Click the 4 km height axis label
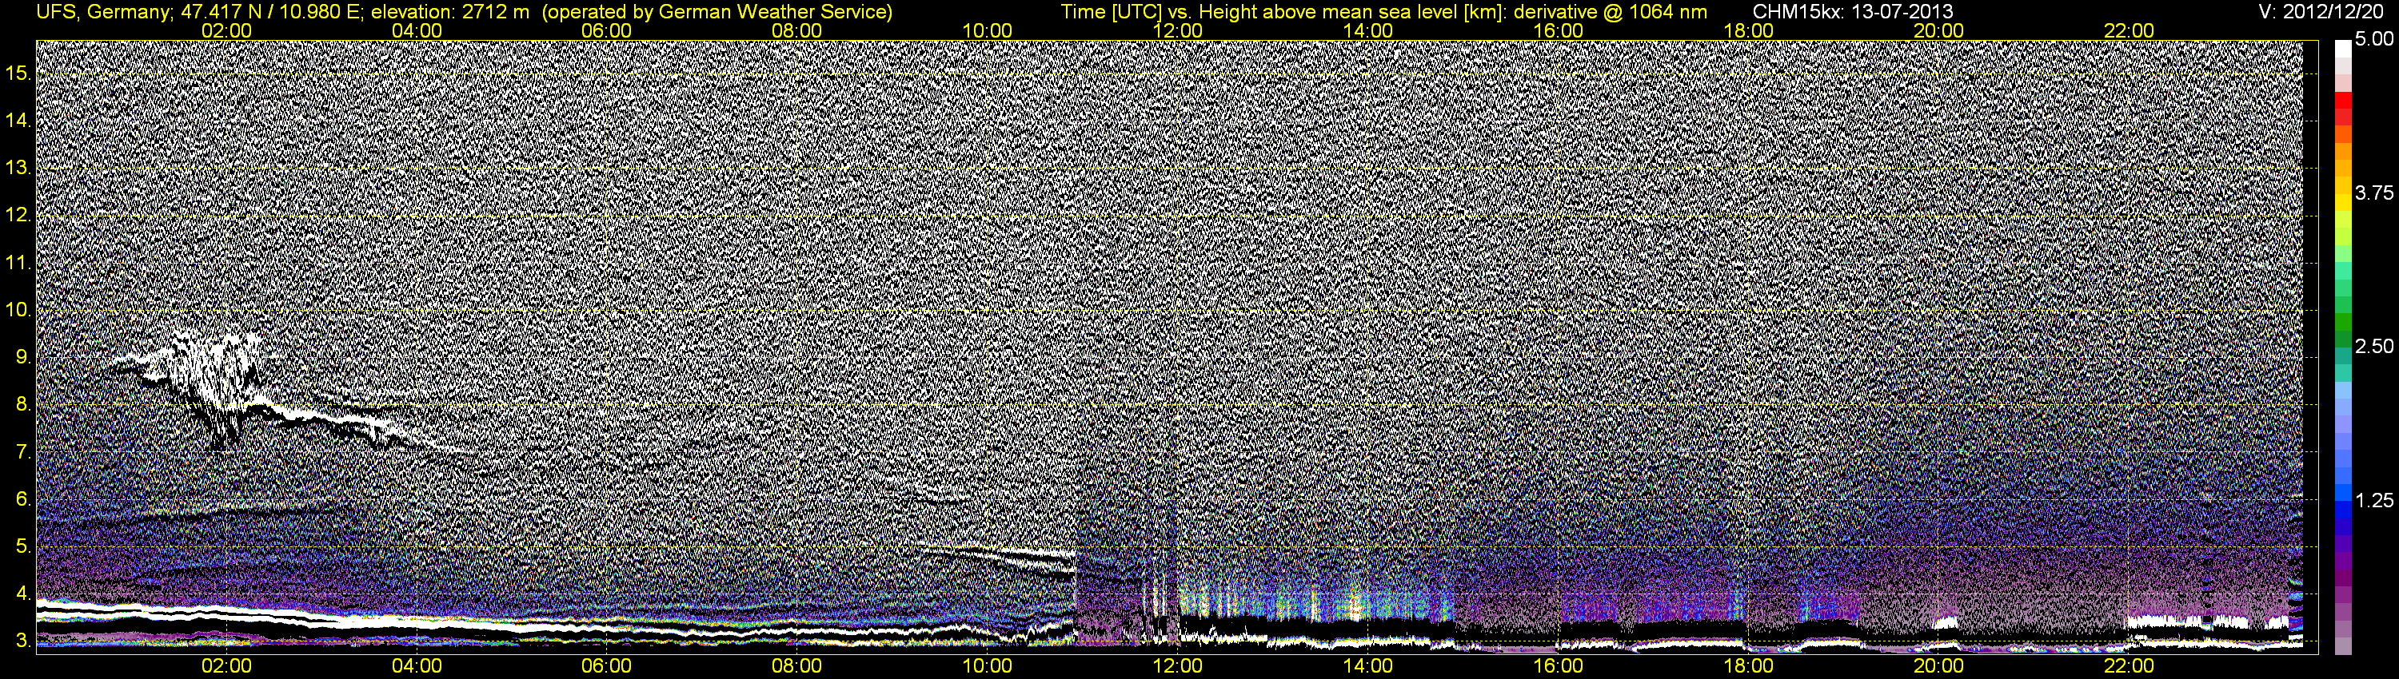This screenshot has height=679, width=2399. coord(22,594)
